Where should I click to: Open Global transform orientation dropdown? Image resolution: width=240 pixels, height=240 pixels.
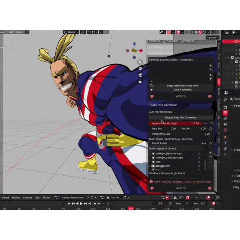click(x=71, y=32)
